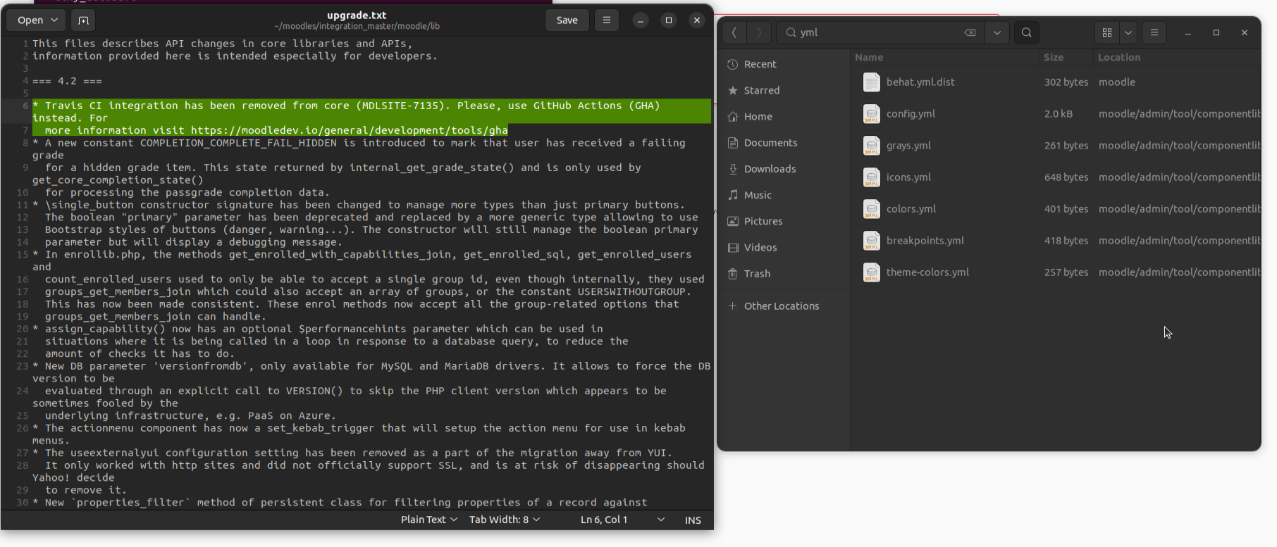The image size is (1277, 547).
Task: Open view options dropdown in Files
Action: point(1128,32)
